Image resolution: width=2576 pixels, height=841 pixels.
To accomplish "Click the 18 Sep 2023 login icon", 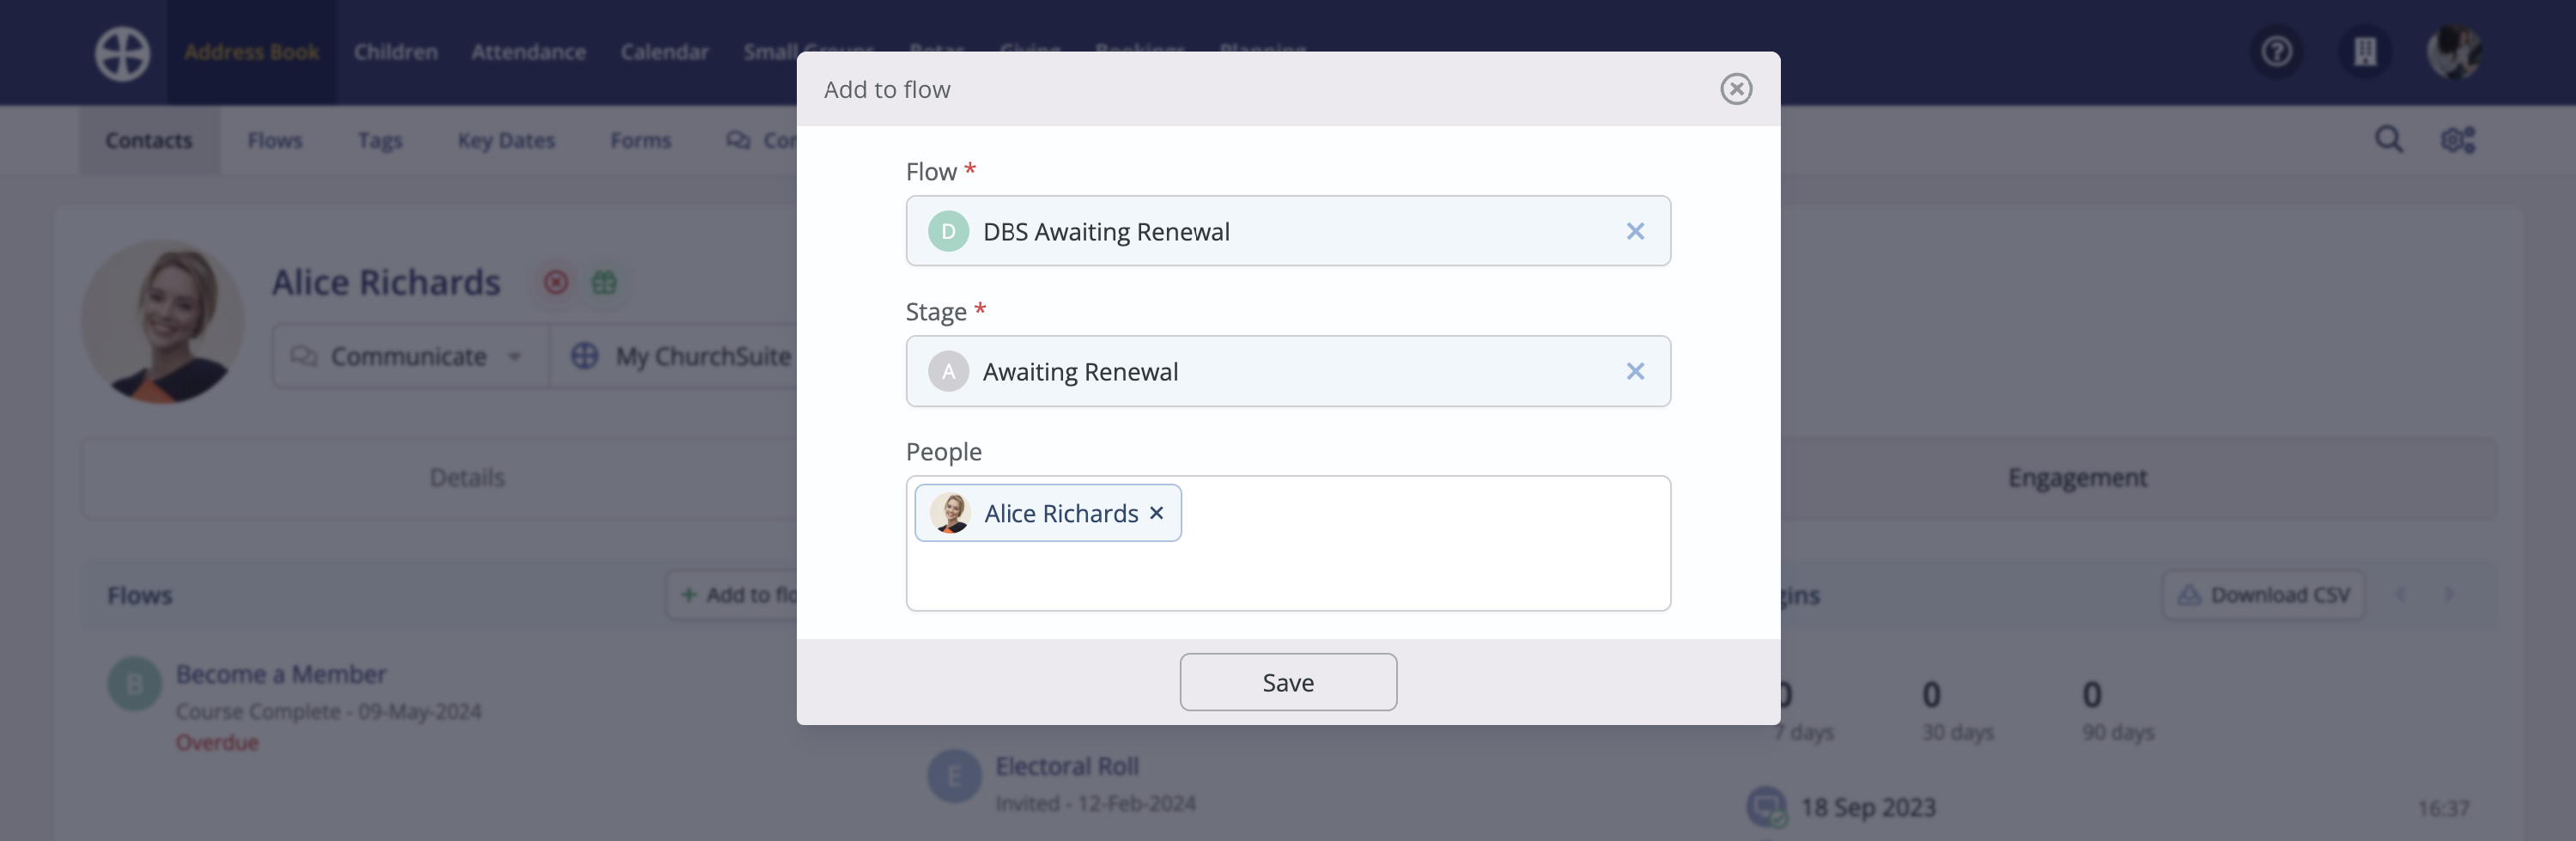I will [1766, 807].
